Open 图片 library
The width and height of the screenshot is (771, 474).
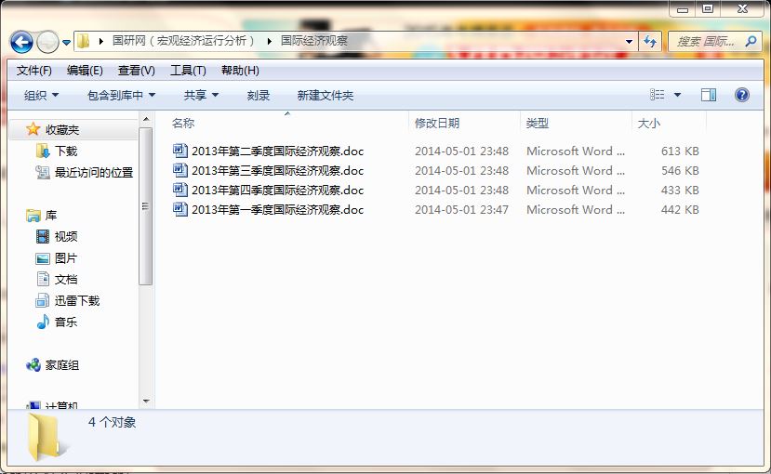[66, 258]
